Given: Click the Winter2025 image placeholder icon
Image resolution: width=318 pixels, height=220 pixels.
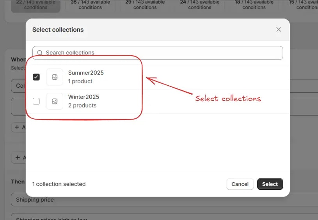Looking at the screenshot, I should [55, 101].
